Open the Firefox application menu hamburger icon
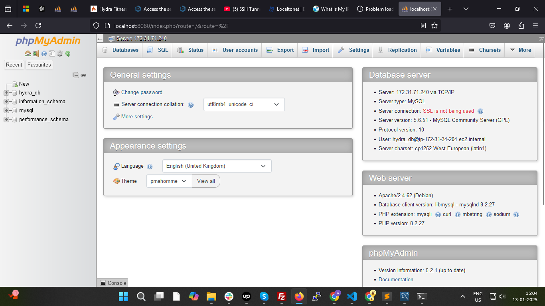Screen dimensions: 545x306 [x=535, y=25]
